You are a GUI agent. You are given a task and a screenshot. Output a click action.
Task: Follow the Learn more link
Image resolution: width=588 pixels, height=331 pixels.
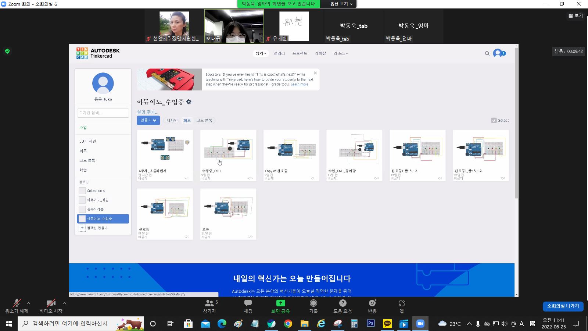click(x=299, y=85)
